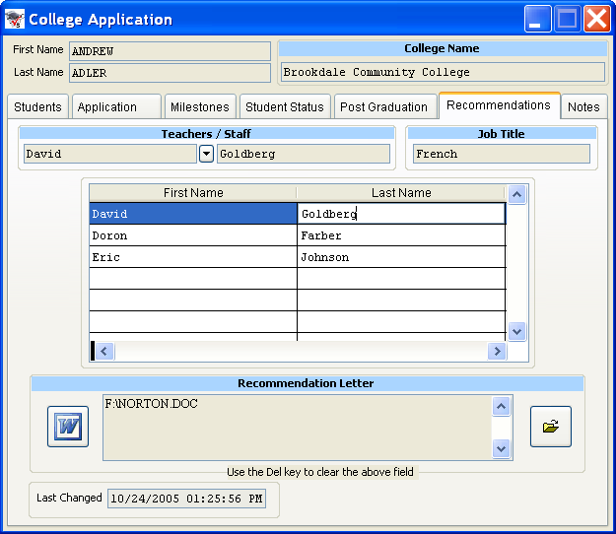The image size is (616, 534).
Task: Click the Last Name column header
Action: [x=400, y=193]
